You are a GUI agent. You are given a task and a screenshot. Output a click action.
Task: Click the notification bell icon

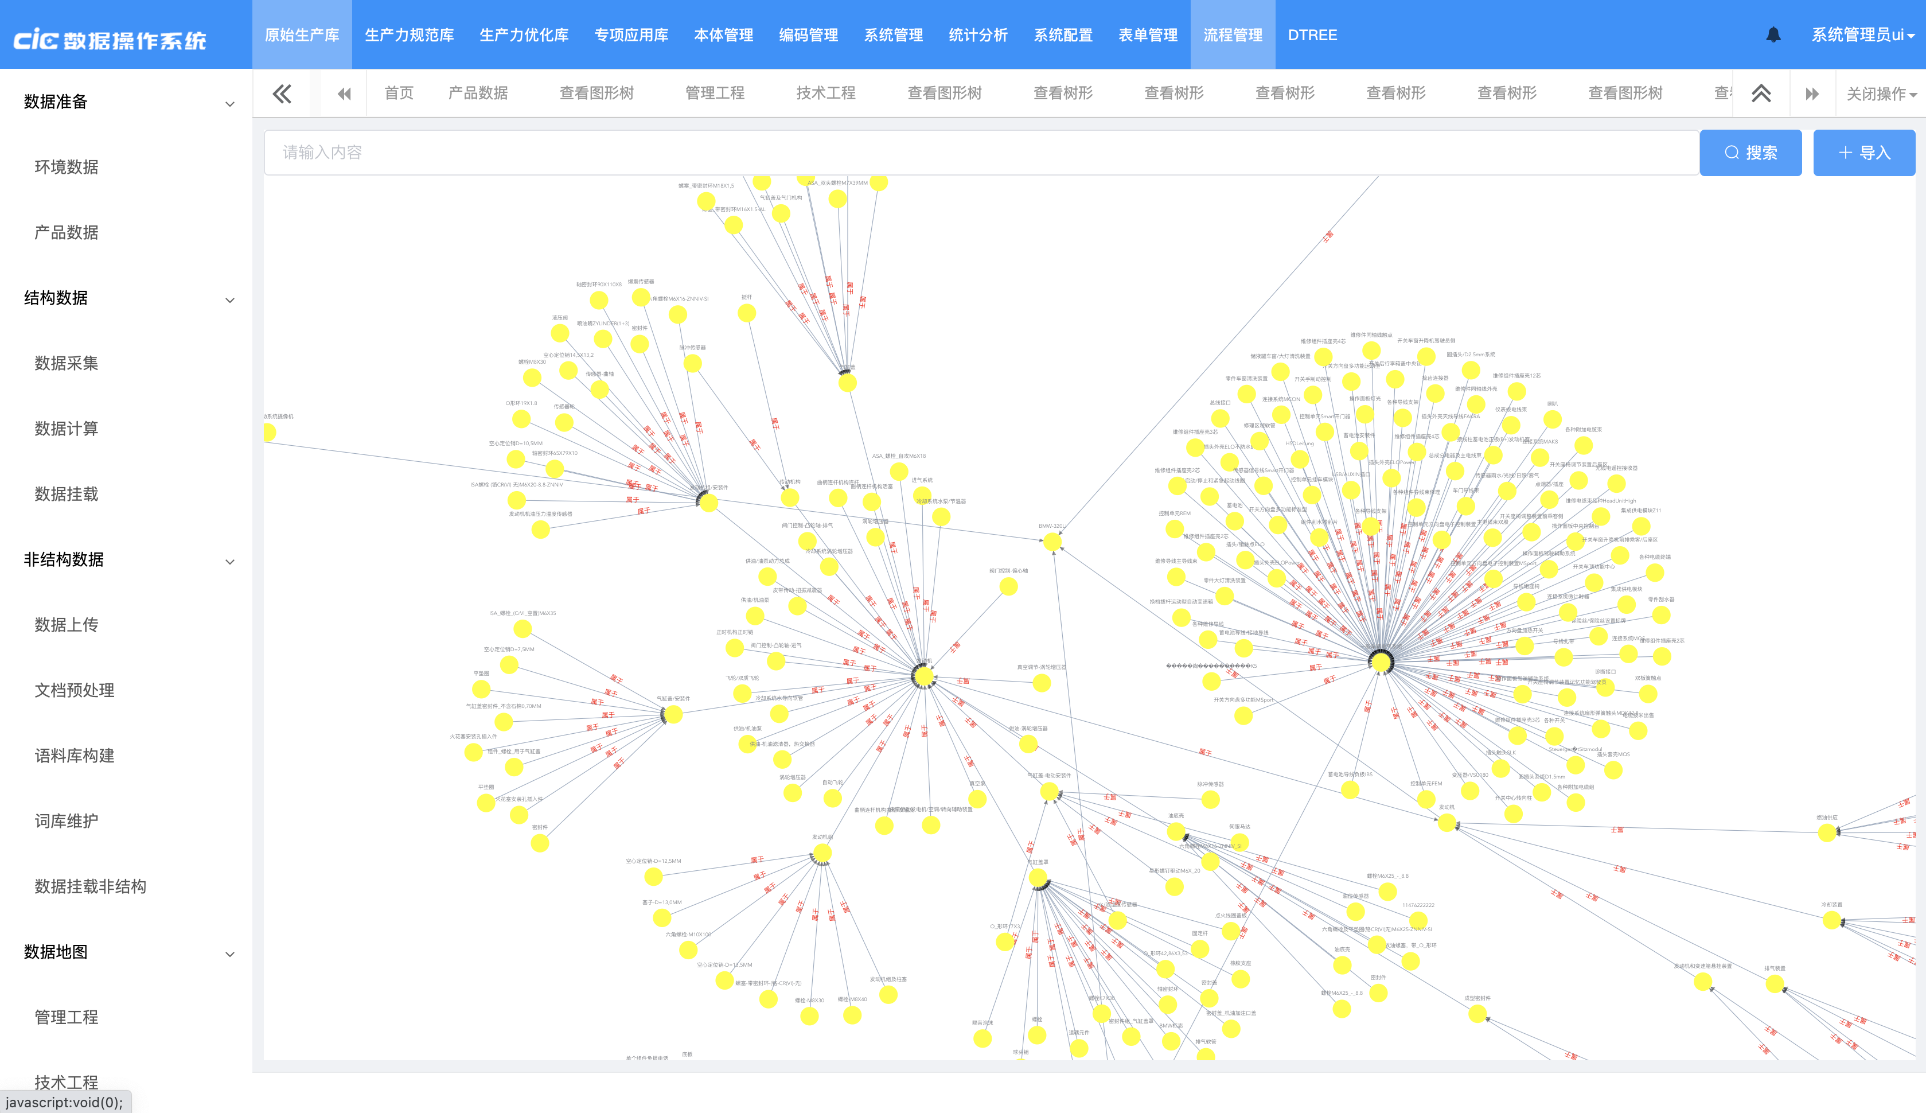1773,34
